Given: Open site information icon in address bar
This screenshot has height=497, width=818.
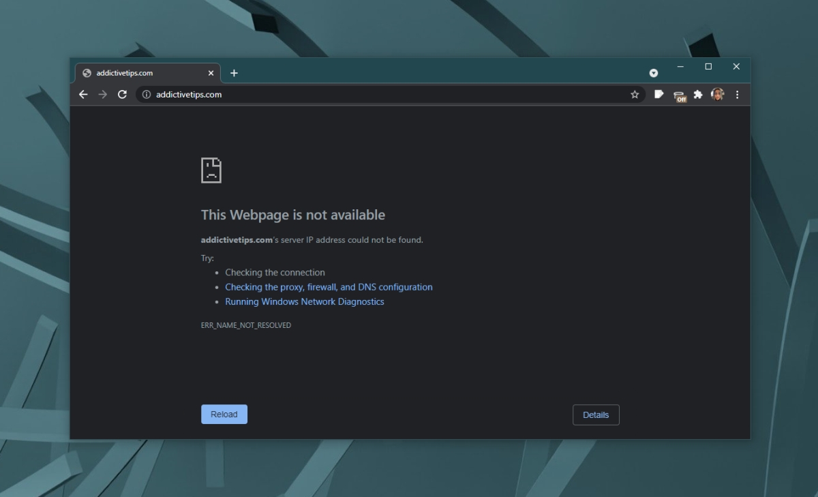Looking at the screenshot, I should [x=146, y=95].
